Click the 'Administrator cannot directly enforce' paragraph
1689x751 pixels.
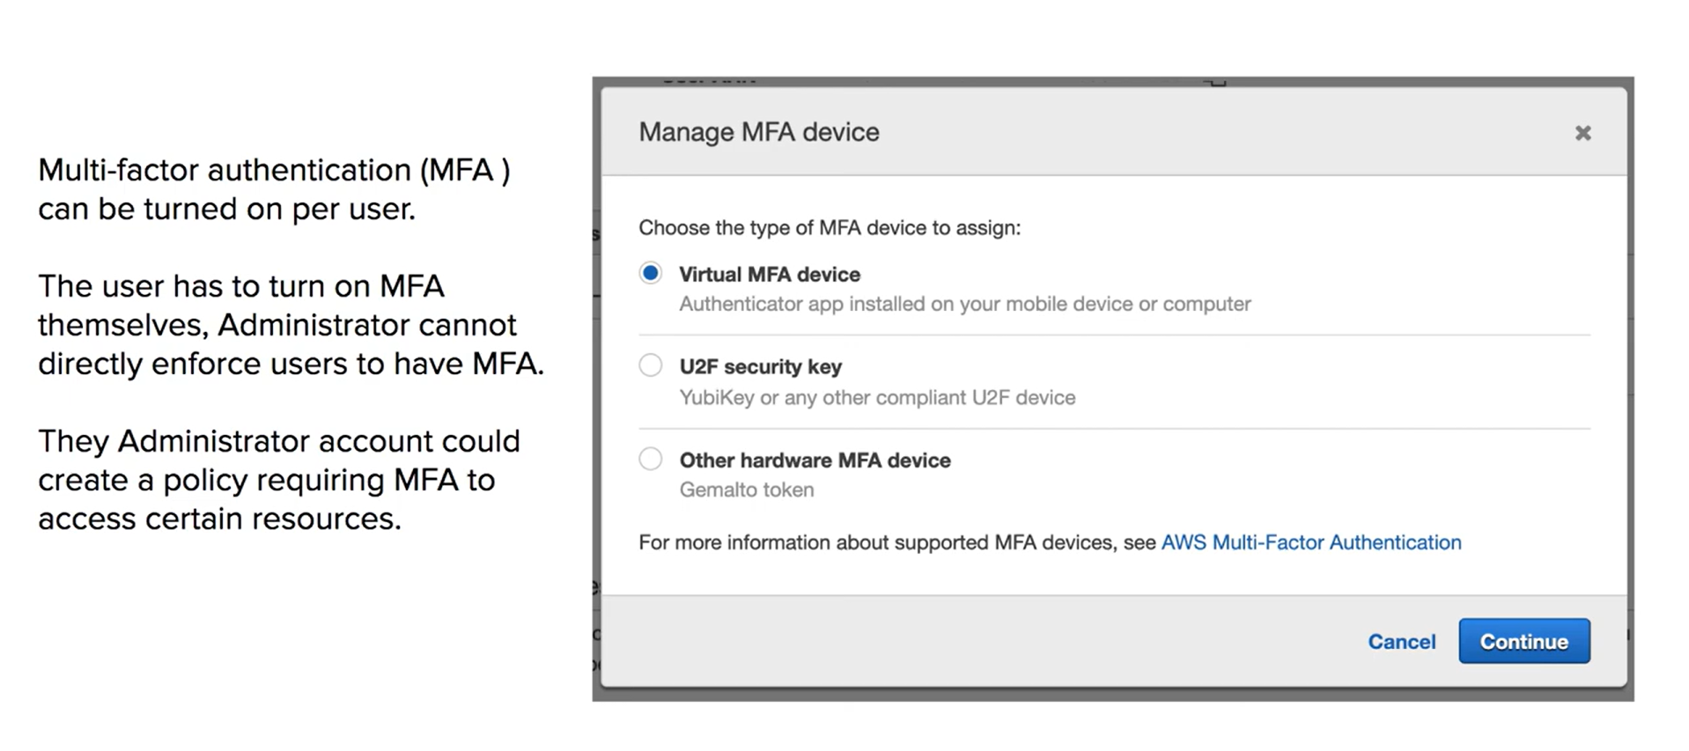pos(291,325)
